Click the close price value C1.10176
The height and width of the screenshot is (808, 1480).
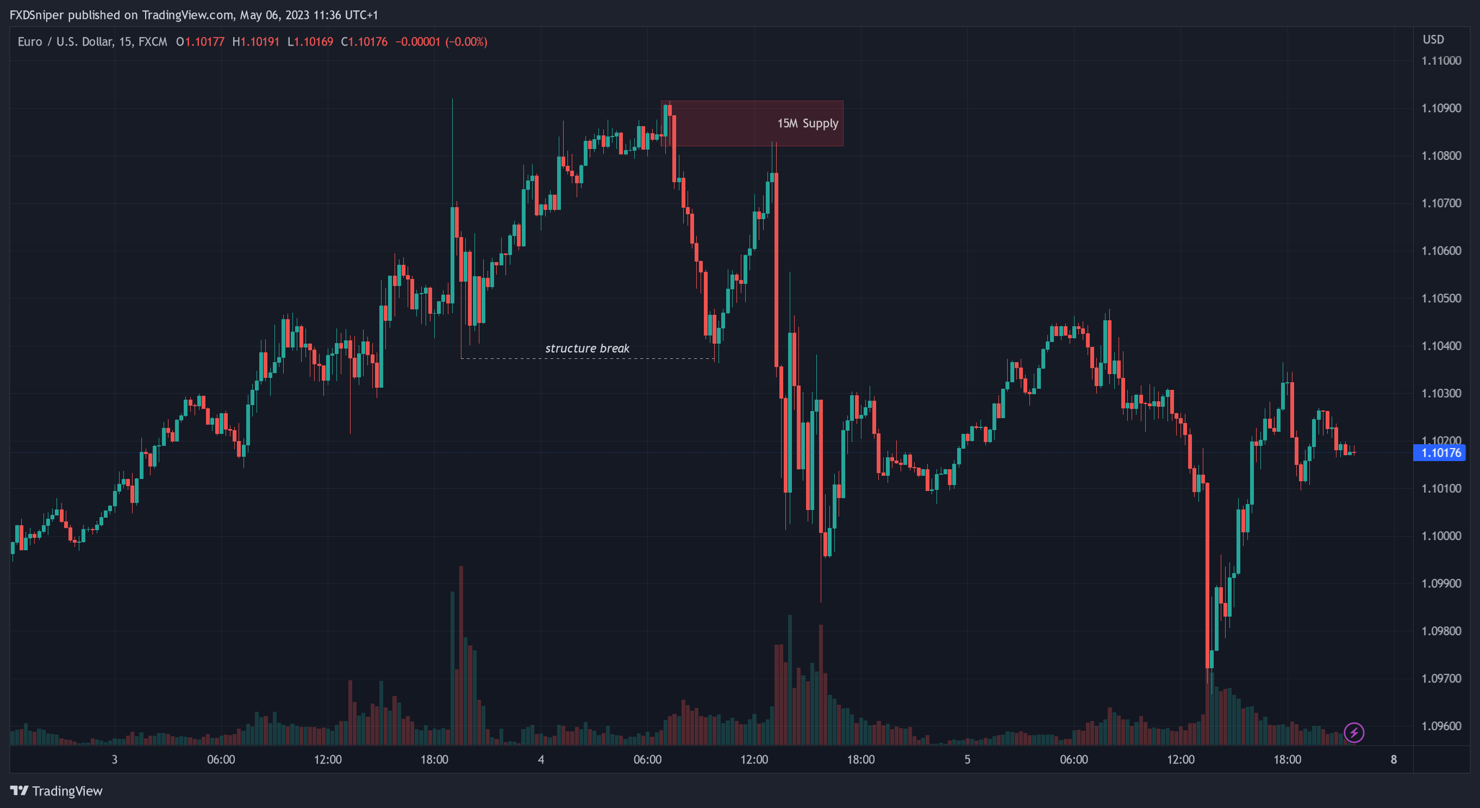[364, 42]
